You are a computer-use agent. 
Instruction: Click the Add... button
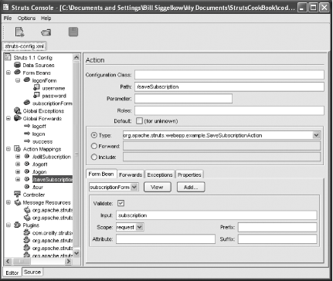coord(191,188)
